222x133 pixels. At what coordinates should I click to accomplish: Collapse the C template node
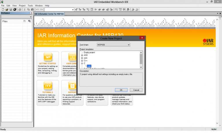click(x=82, y=63)
